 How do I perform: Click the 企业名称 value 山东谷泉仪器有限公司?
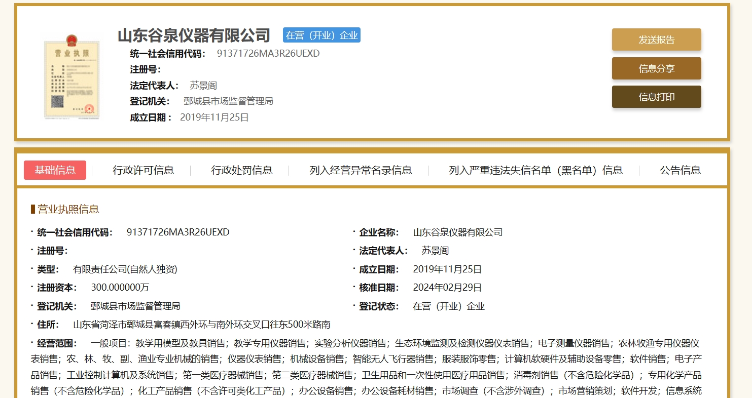pyautogui.click(x=458, y=232)
